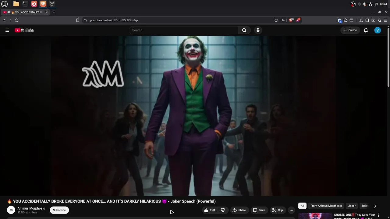390x219 pixels.
Task: Select the All filter chip
Action: (302, 206)
